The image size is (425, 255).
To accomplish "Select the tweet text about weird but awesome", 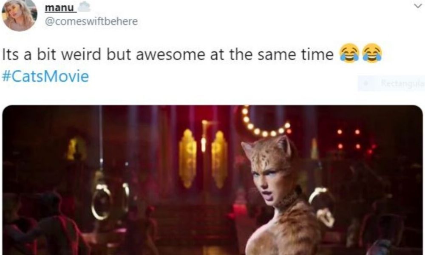I will (168, 54).
